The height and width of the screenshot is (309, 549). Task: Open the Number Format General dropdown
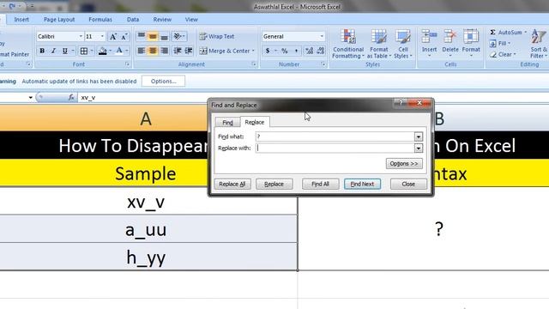322,36
